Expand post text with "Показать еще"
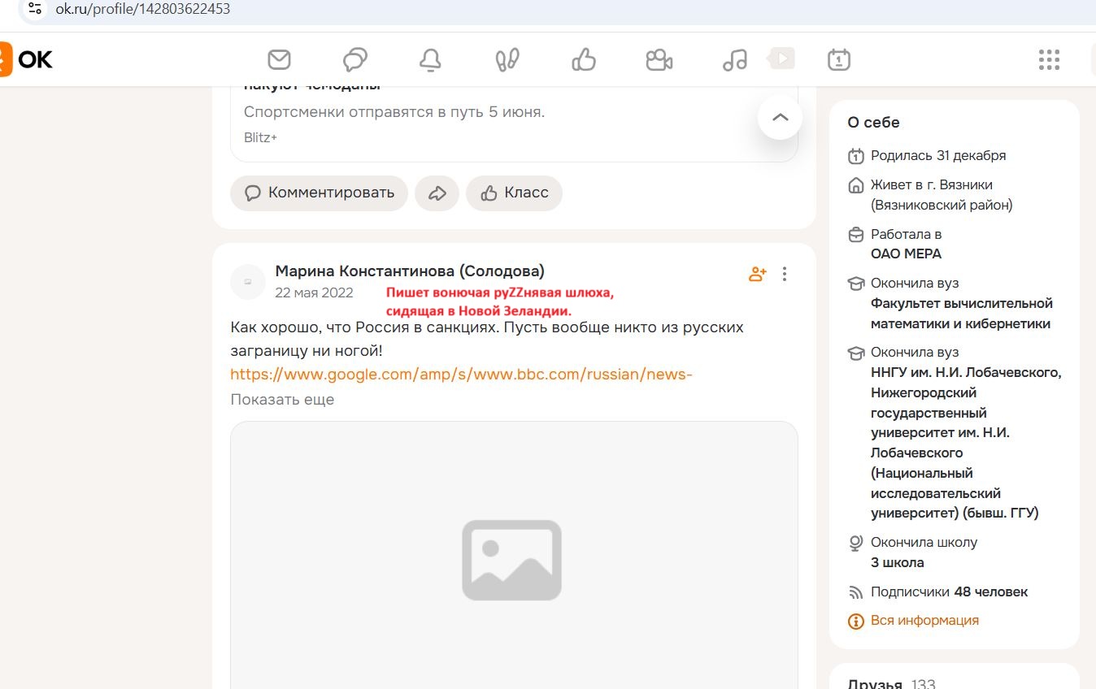The height and width of the screenshot is (689, 1096). pos(282,399)
